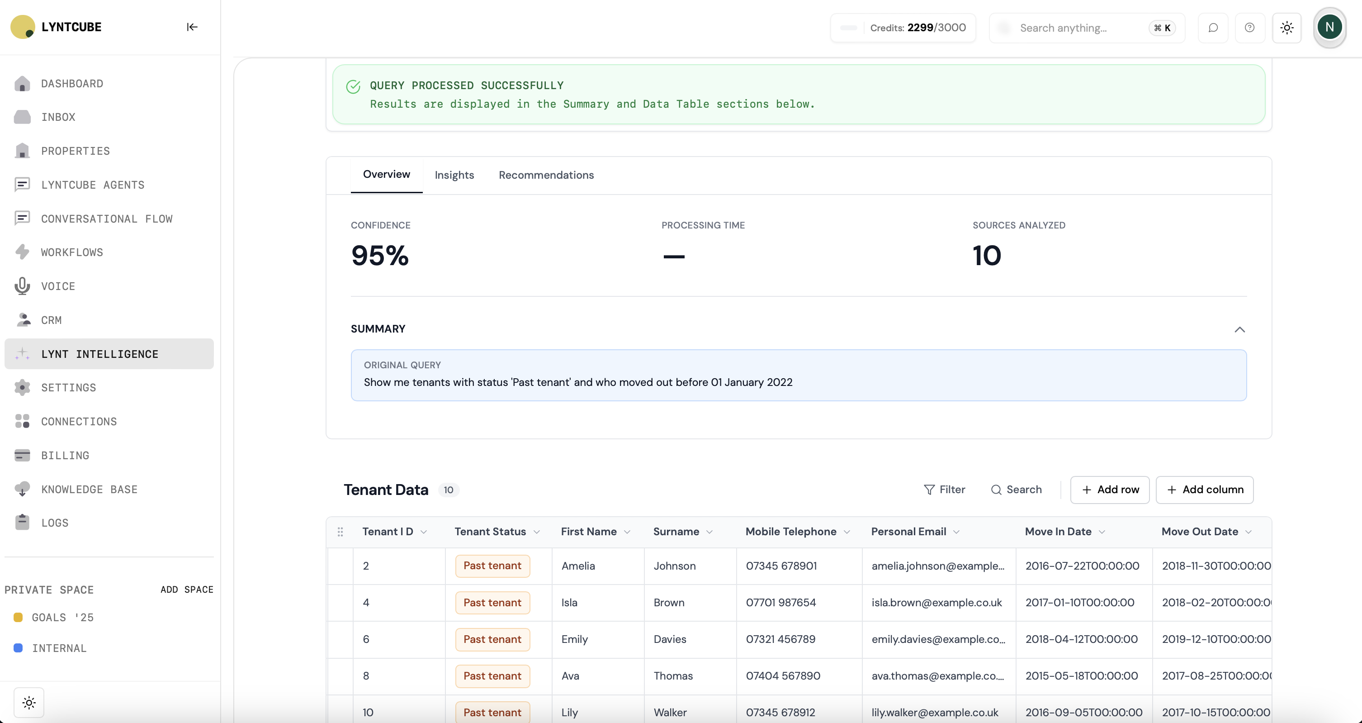Open the Move Out Date column dropdown
1362x723 pixels.
pos(1249,532)
